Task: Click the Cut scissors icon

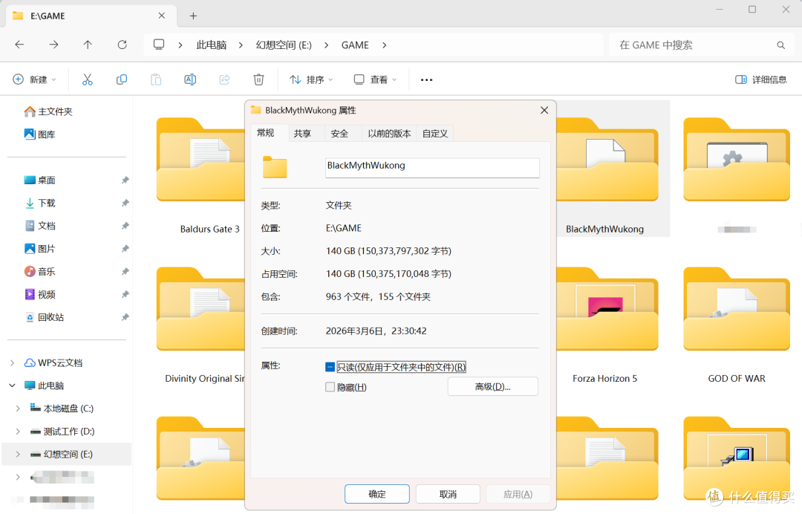Action: tap(88, 79)
